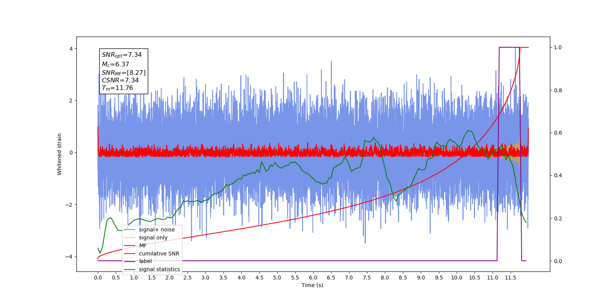Click the x-axis tick label 1.0
Screen dimensions: 611x305
(134, 278)
